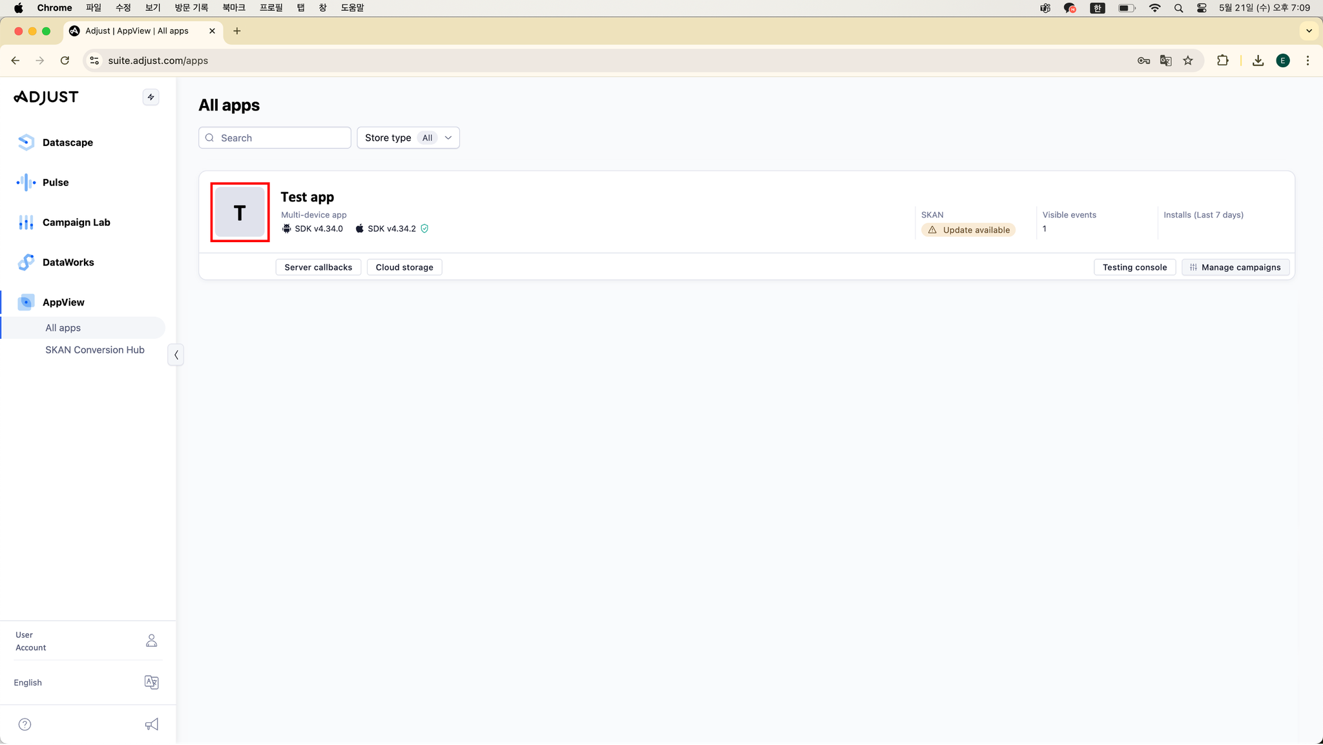Translate this page icon

point(1165,61)
